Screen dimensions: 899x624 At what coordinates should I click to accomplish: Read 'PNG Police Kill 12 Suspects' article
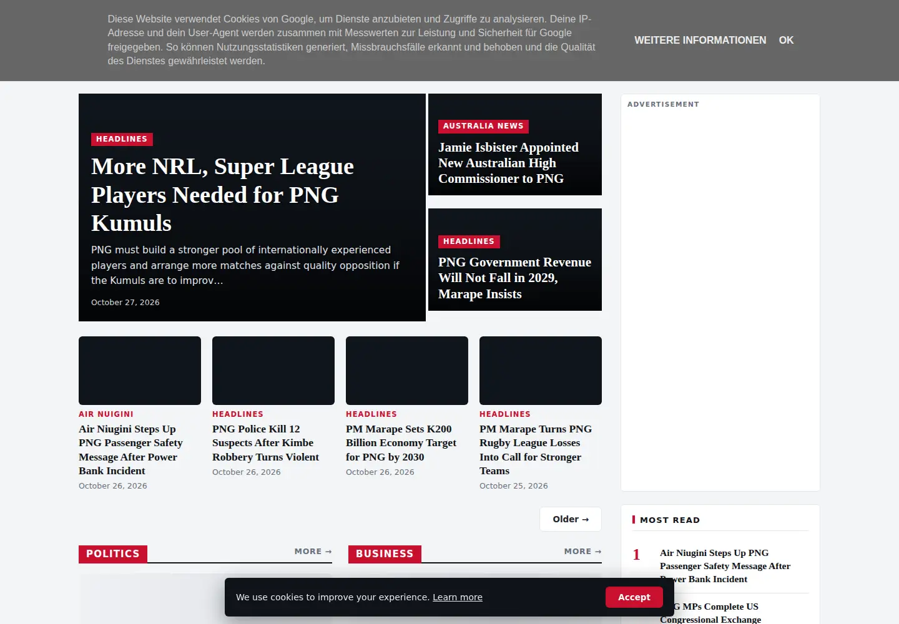(x=265, y=443)
